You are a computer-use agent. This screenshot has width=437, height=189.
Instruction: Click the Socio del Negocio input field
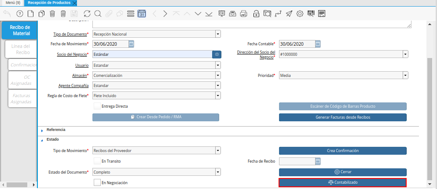152,55
